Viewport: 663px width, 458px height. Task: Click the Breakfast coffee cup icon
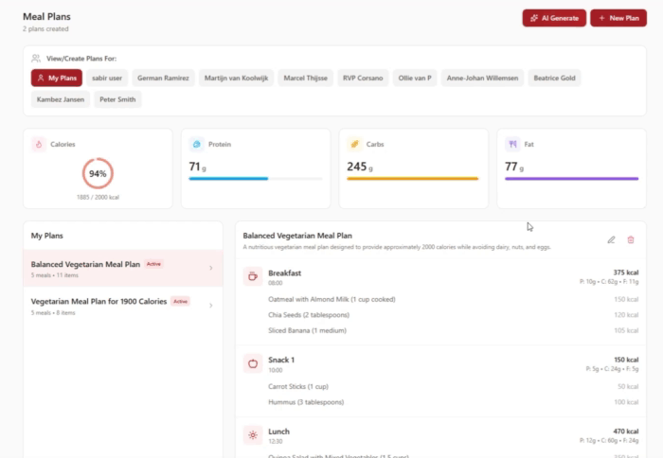pyautogui.click(x=253, y=276)
